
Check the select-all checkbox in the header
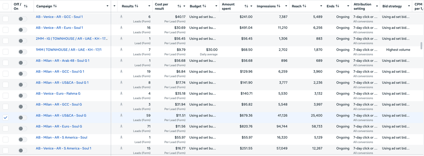pos(6,6)
